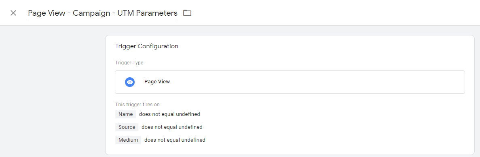Select the Source 'does not equal undefined' condition
This screenshot has height=157, width=480.
tap(172, 127)
